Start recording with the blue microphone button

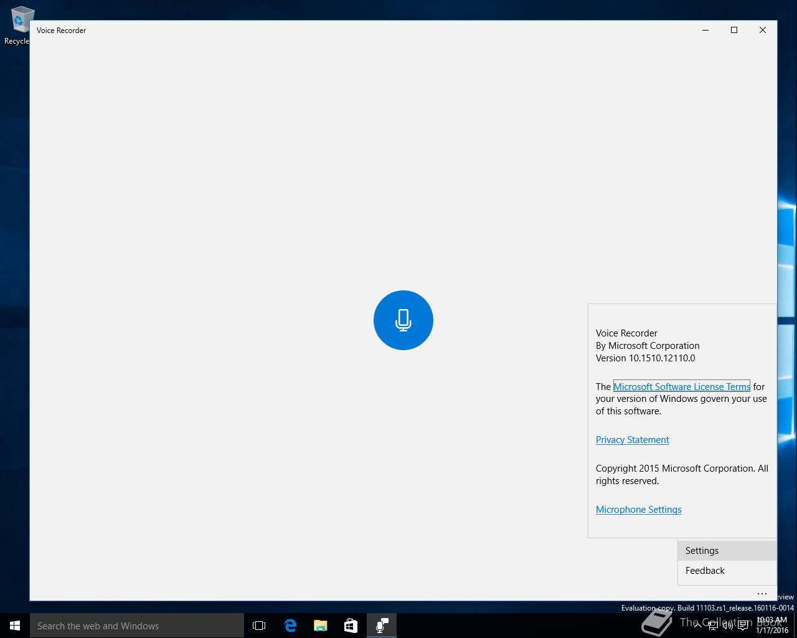403,320
